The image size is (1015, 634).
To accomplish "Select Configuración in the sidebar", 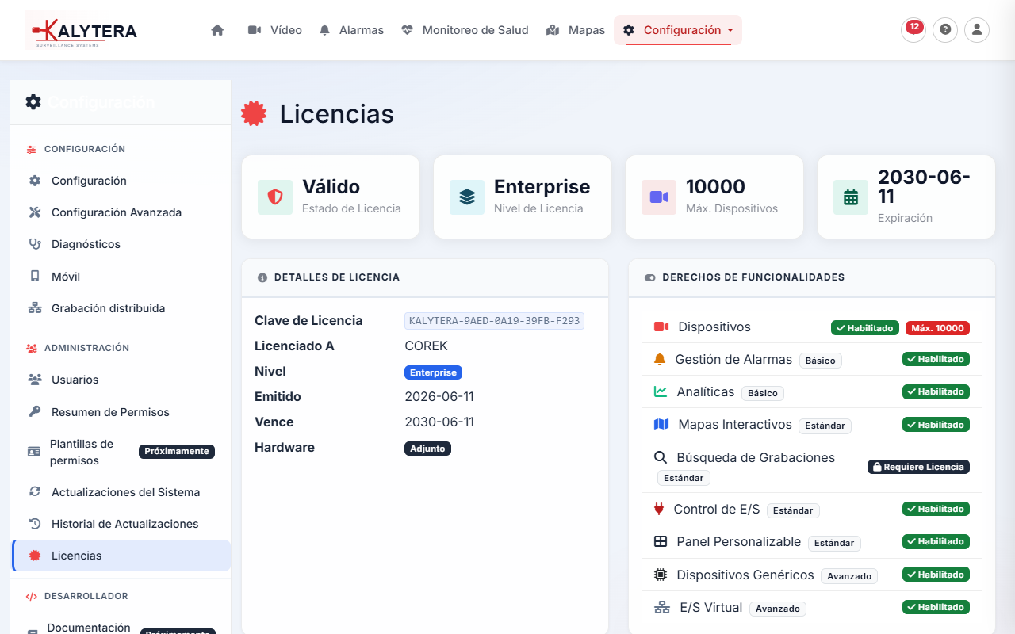I will tap(121, 181).
